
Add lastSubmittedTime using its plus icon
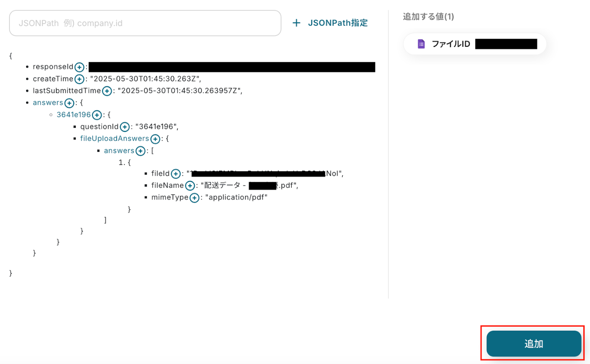[x=107, y=91]
